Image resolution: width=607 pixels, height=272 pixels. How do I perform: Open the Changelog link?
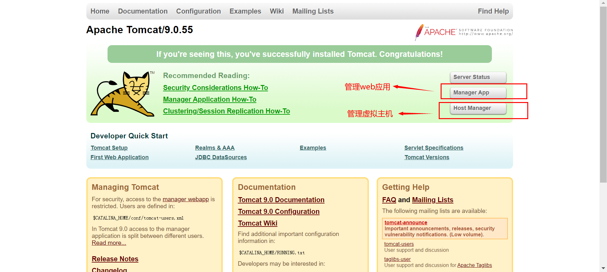point(109,270)
